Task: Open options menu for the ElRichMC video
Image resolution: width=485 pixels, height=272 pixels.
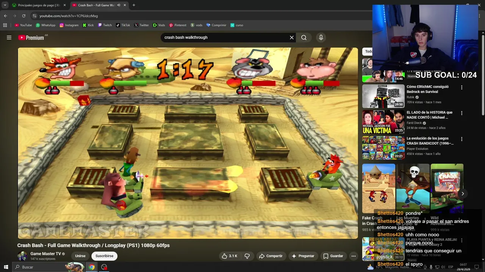Action: click(462, 87)
